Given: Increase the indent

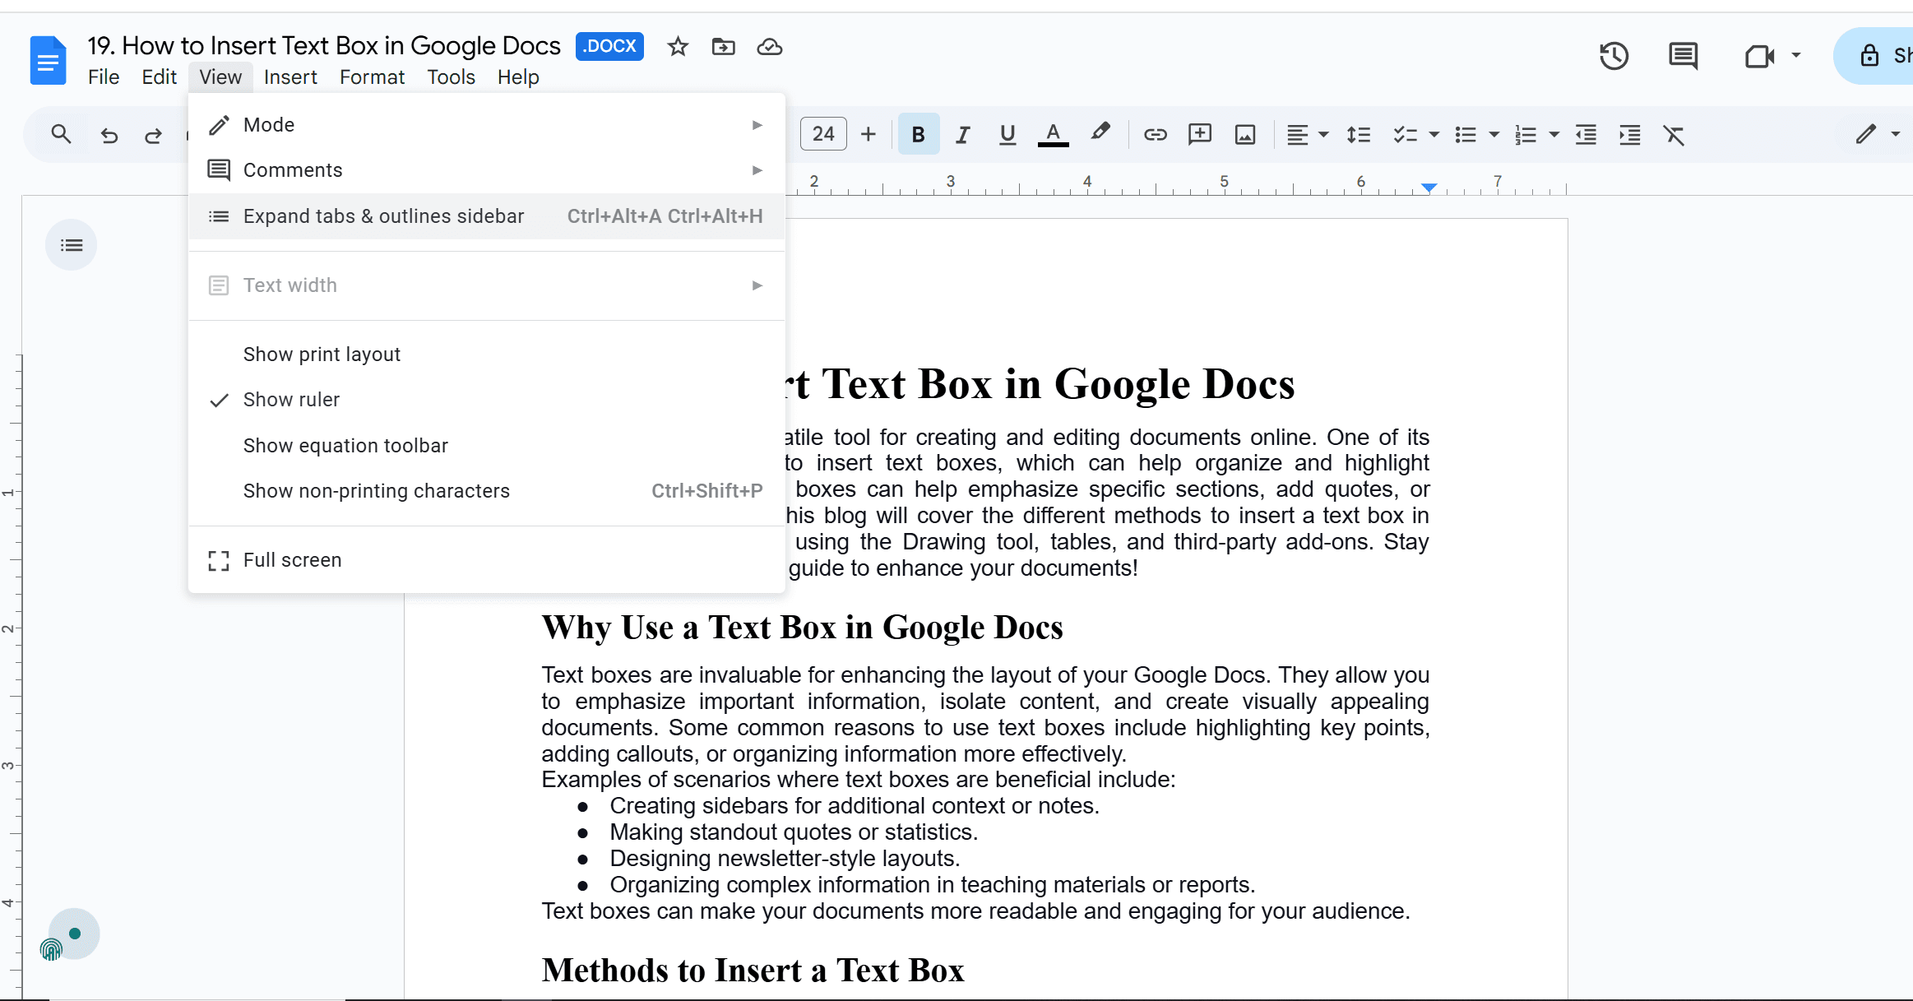Looking at the screenshot, I should 1630,134.
